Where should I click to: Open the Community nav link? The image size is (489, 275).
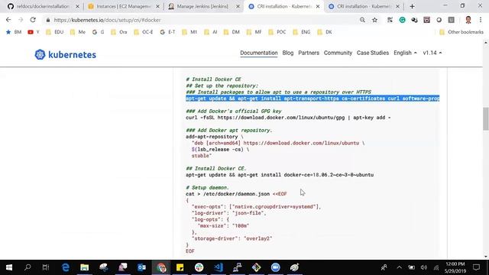coord(338,53)
